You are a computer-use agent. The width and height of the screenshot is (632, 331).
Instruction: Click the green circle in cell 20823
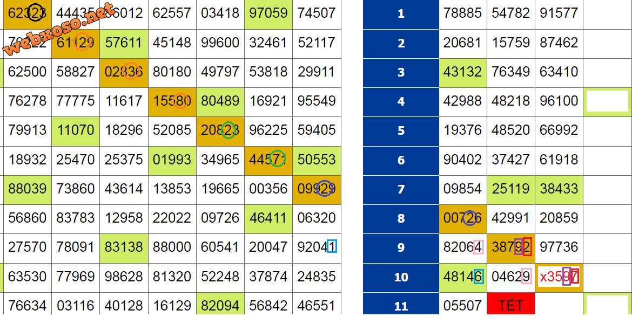point(228,130)
